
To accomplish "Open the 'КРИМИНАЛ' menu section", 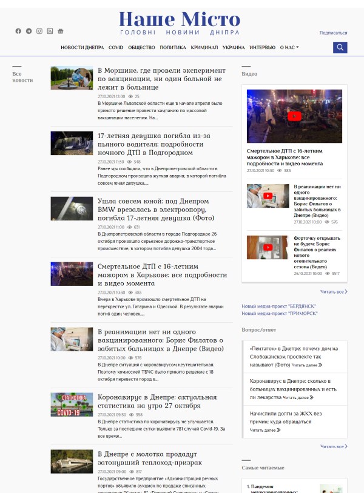I will coord(204,47).
